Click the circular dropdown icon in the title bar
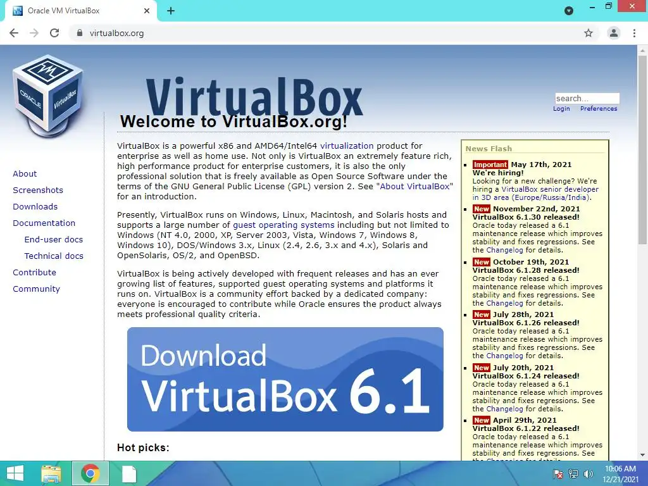Screen dimensions: 648x486 [569, 11]
